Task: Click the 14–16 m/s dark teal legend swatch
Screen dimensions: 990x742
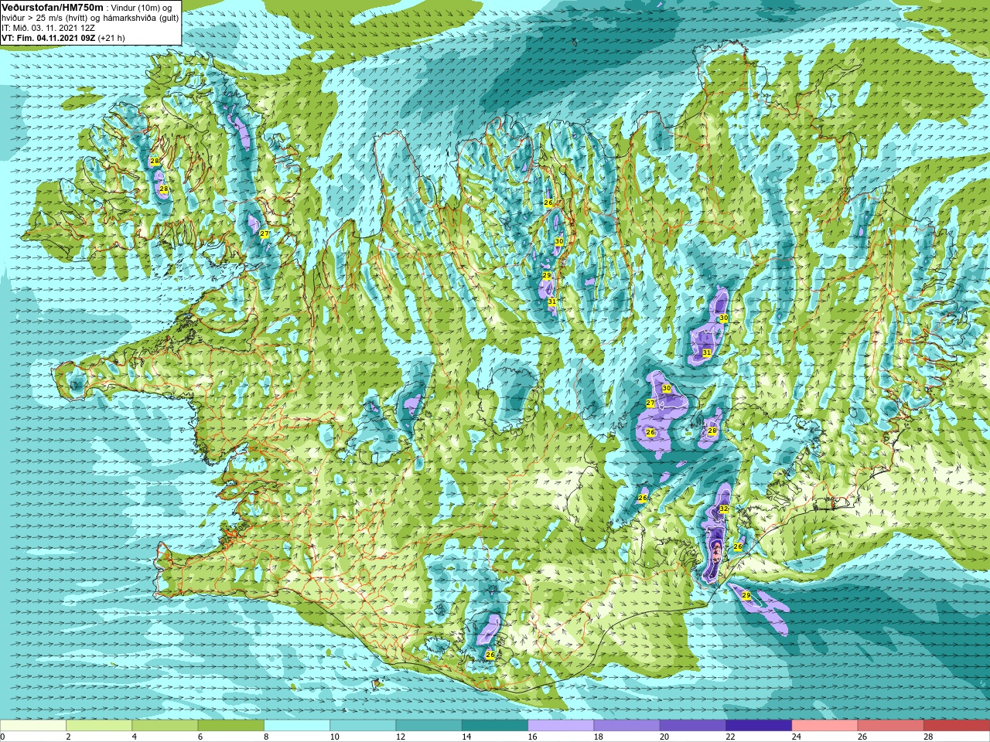Action: [x=495, y=725]
